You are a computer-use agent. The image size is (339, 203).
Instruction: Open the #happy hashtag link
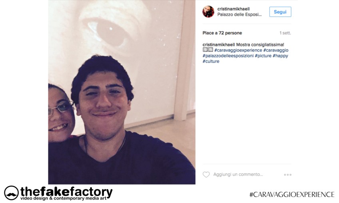click(280, 56)
